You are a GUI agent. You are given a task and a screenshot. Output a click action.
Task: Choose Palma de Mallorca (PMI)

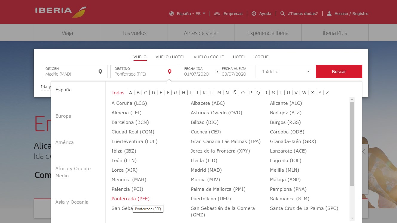[x=218, y=189]
